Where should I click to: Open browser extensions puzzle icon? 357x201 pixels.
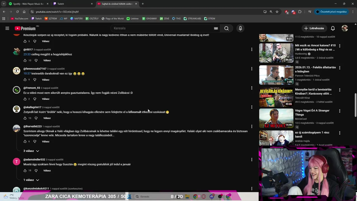(x=300, y=12)
